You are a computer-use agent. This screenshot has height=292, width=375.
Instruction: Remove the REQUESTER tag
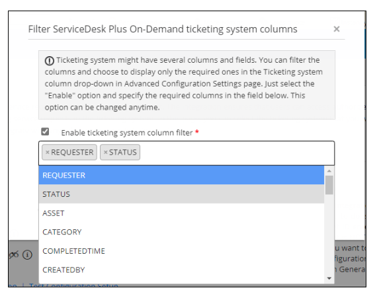(48, 152)
